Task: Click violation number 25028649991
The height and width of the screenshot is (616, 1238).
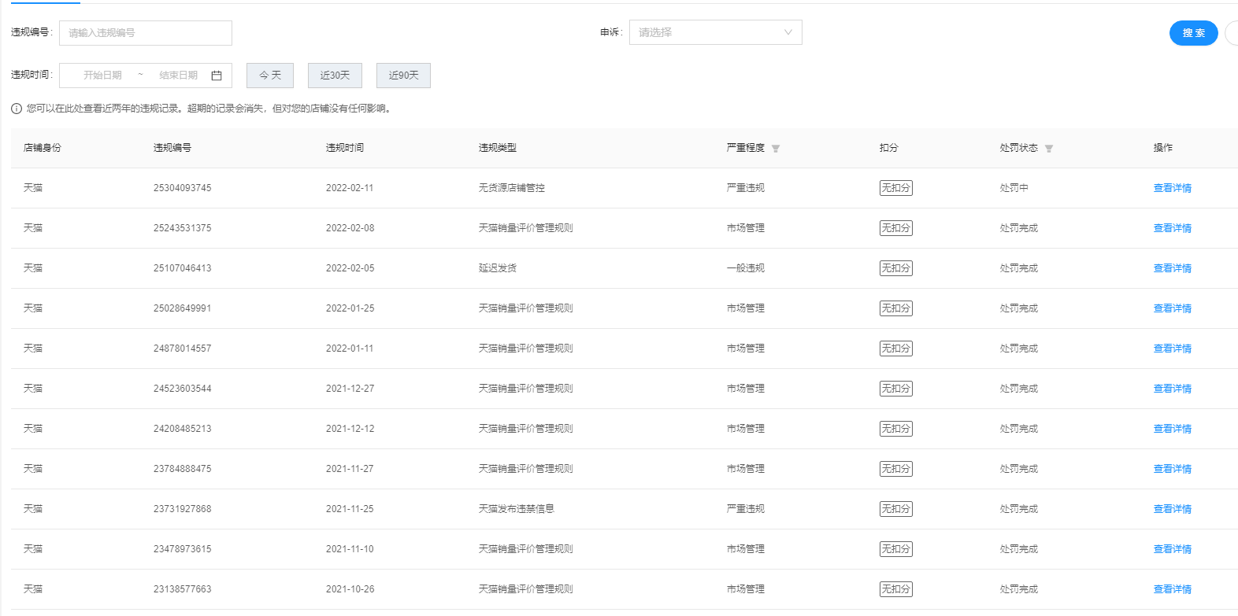Action: click(x=183, y=308)
